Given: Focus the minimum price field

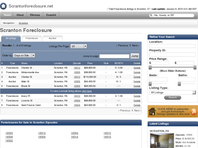Looking at the screenshot, I should pos(160,63).
